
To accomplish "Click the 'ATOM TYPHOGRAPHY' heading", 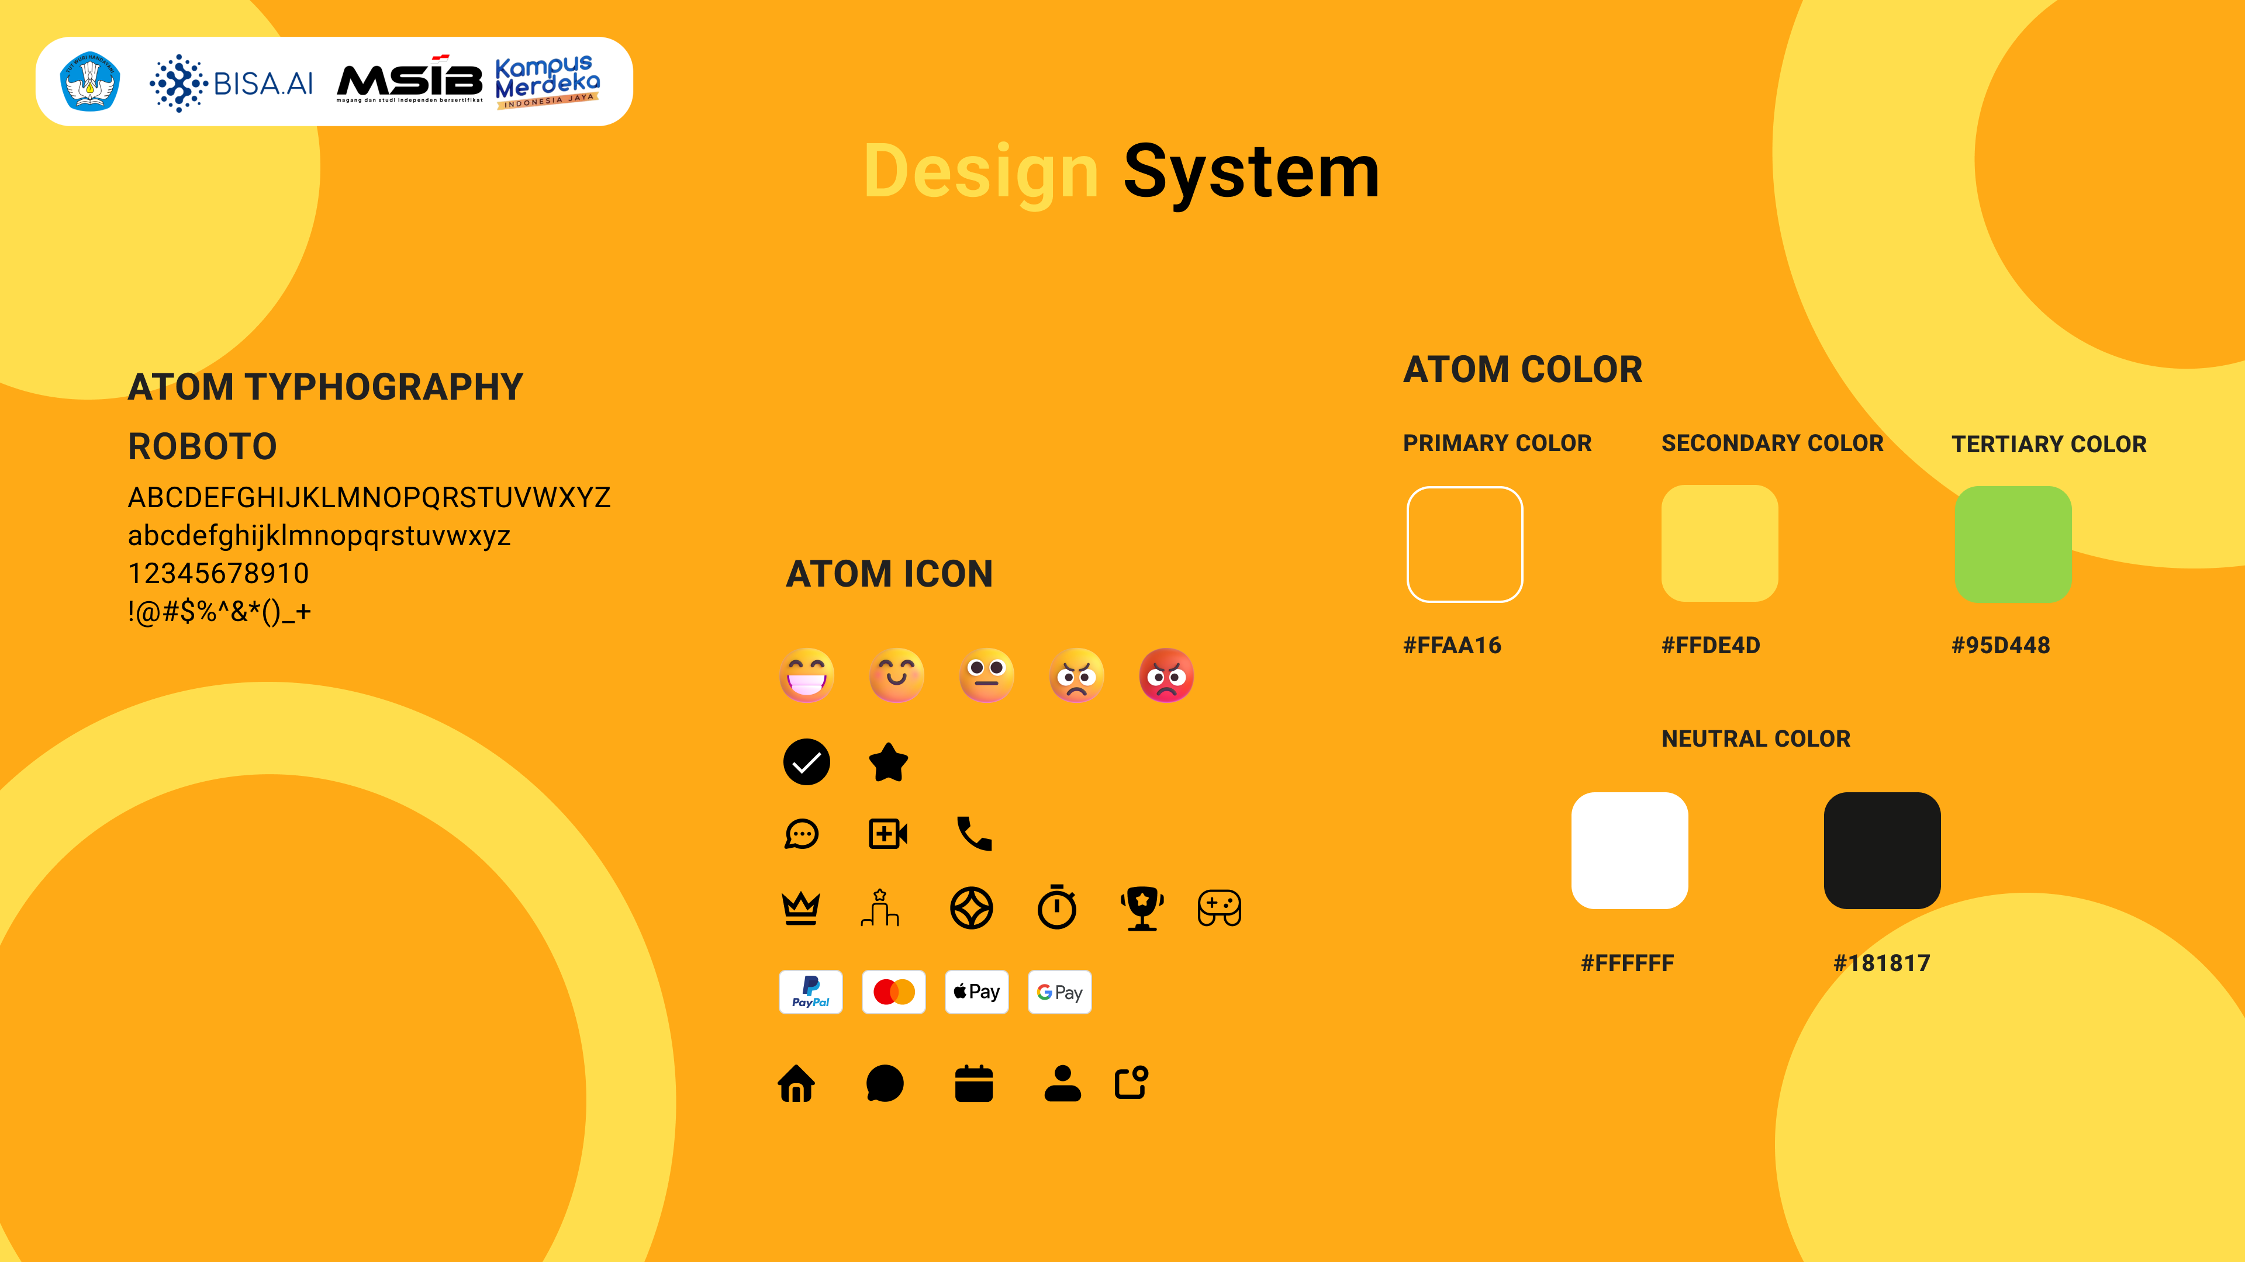I will click(x=326, y=387).
